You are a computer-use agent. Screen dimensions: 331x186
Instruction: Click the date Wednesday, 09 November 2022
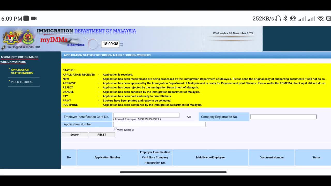[233, 33]
